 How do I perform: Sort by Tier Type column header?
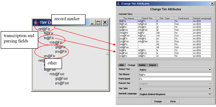(165, 18)
